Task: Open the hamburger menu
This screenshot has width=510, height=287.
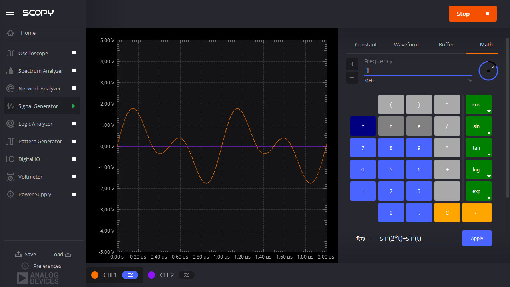Action: (x=10, y=12)
